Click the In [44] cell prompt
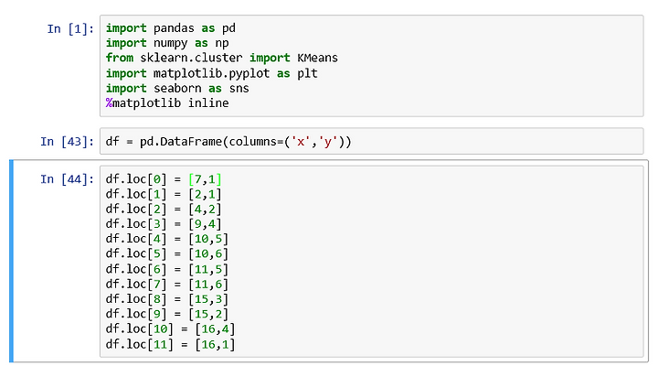658x366 pixels. (x=67, y=179)
